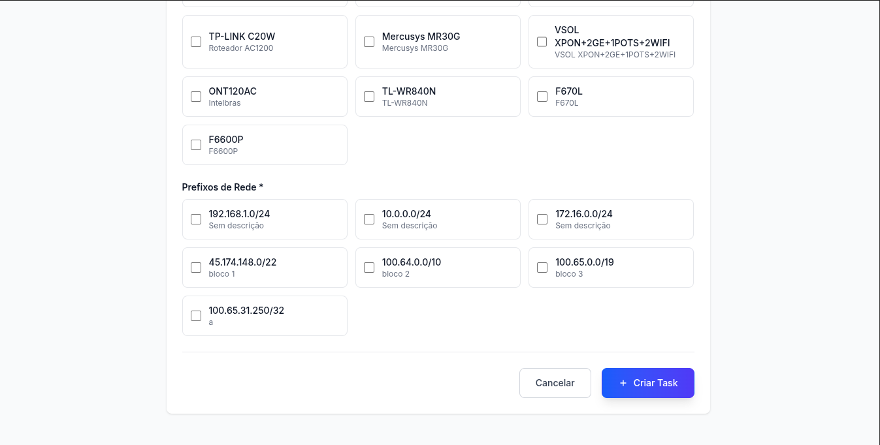Select the 192.168.1.0/24 prefix checkbox
The image size is (880, 445).
[196, 219]
